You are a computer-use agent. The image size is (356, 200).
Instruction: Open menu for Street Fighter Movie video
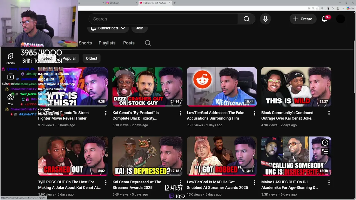(x=106, y=113)
